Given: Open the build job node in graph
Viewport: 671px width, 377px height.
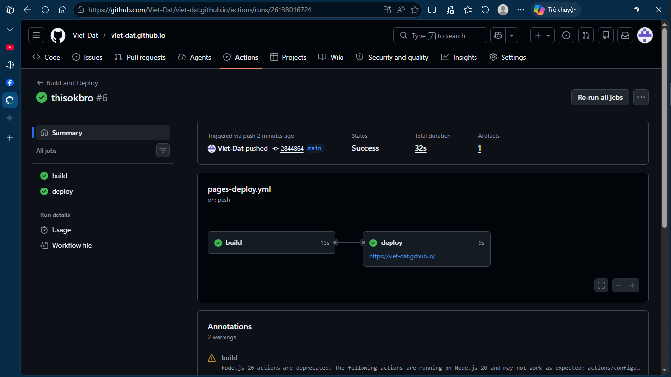Looking at the screenshot, I should click(272, 242).
